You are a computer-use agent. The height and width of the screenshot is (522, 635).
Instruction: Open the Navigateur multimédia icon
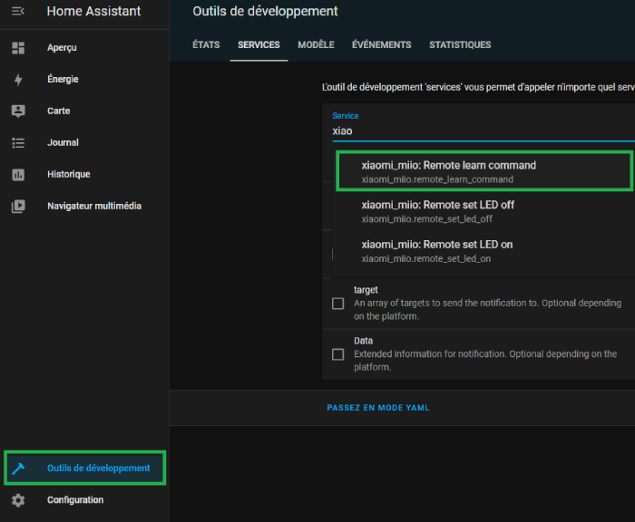coord(18,206)
